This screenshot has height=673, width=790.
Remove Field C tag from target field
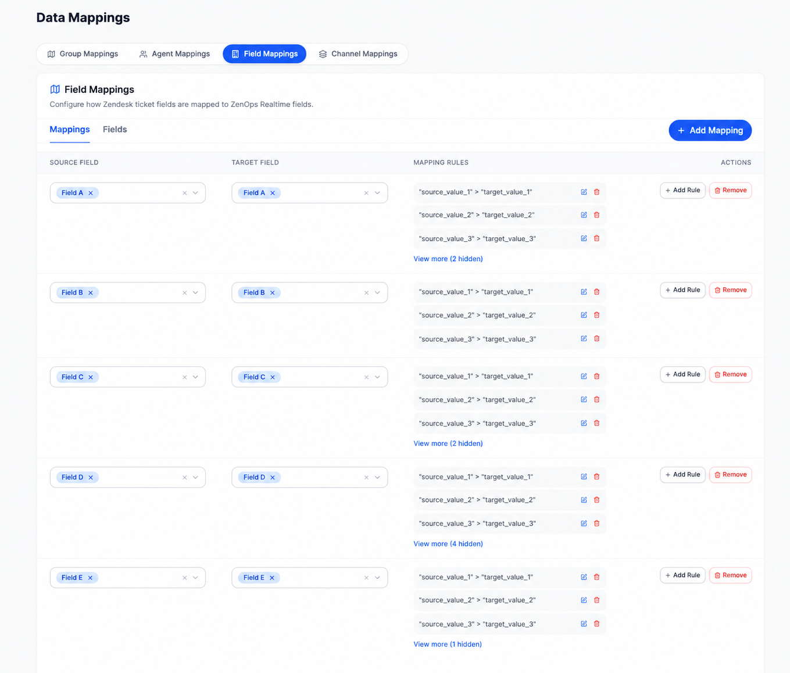(x=273, y=377)
